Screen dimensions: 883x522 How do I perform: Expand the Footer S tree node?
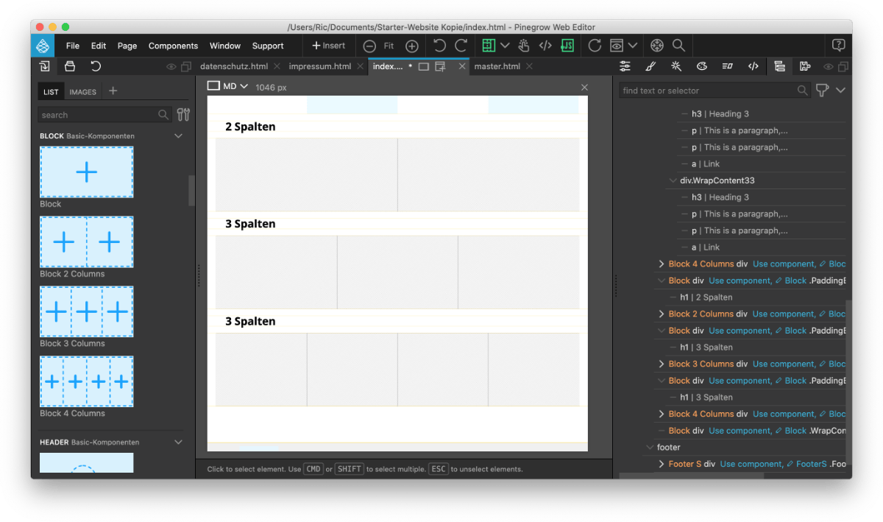[x=662, y=465]
